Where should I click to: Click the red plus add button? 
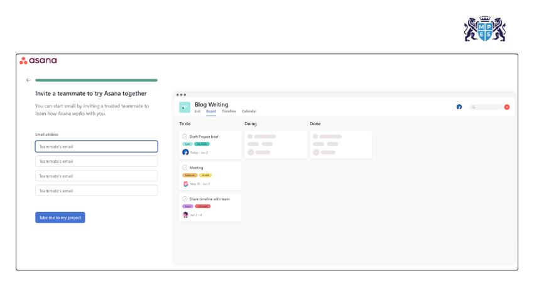pos(507,107)
